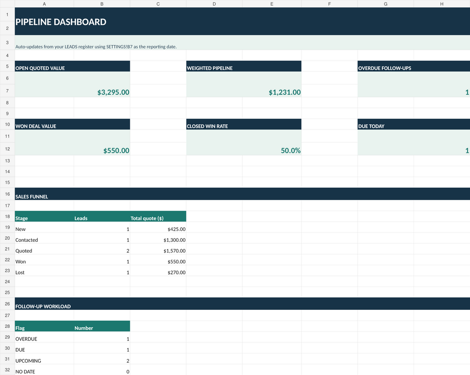Viewport: 470px width, 375px height.
Task: Select row 32 header
Action: 7,369
